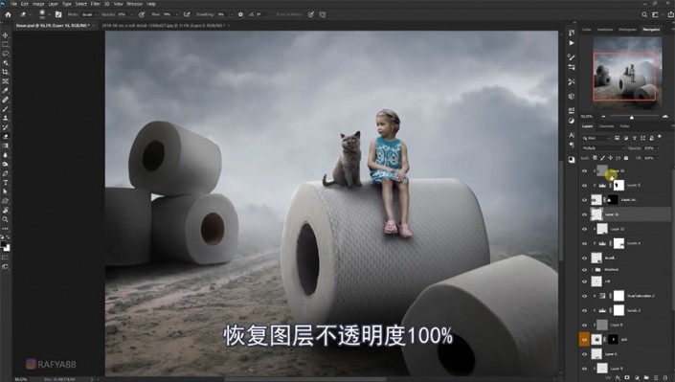Click the delete layer trash icon
Image resolution: width=675 pixels, height=382 pixels.
(666, 378)
